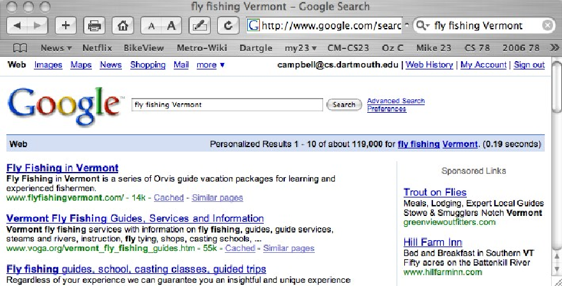Open the CS 78 bookmark

(x=476, y=48)
